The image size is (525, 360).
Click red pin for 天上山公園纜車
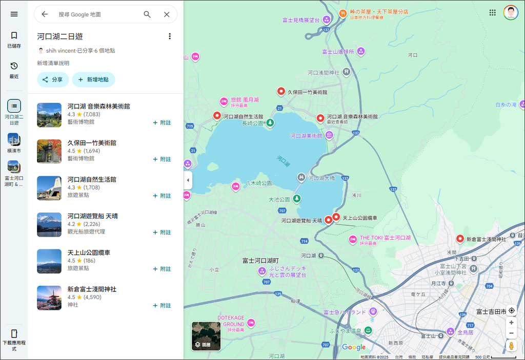pos(336,217)
